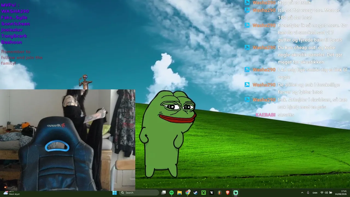Viewport: 350px width, 197px height.
Task: Select the message starting 'Du kan cheap out'
Action: tap(310, 55)
